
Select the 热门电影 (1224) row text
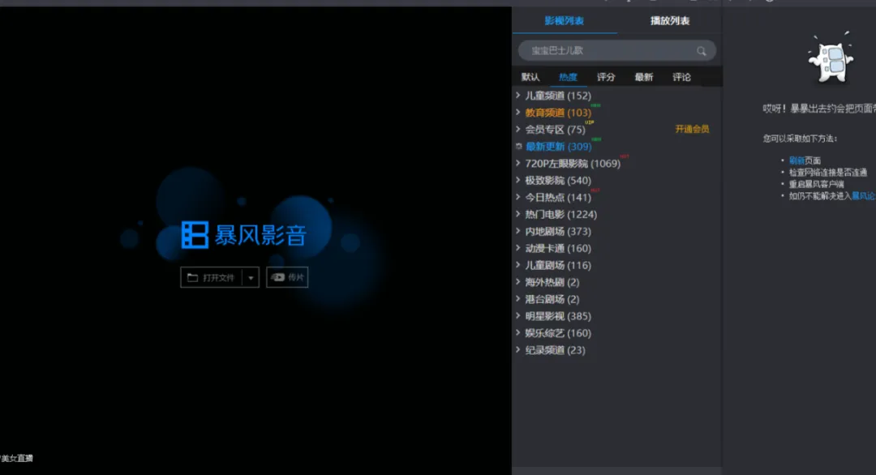tap(561, 214)
